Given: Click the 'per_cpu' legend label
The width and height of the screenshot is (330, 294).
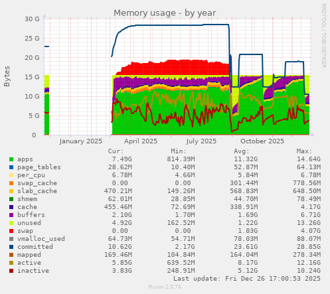Looking at the screenshot, I should 31,175.
